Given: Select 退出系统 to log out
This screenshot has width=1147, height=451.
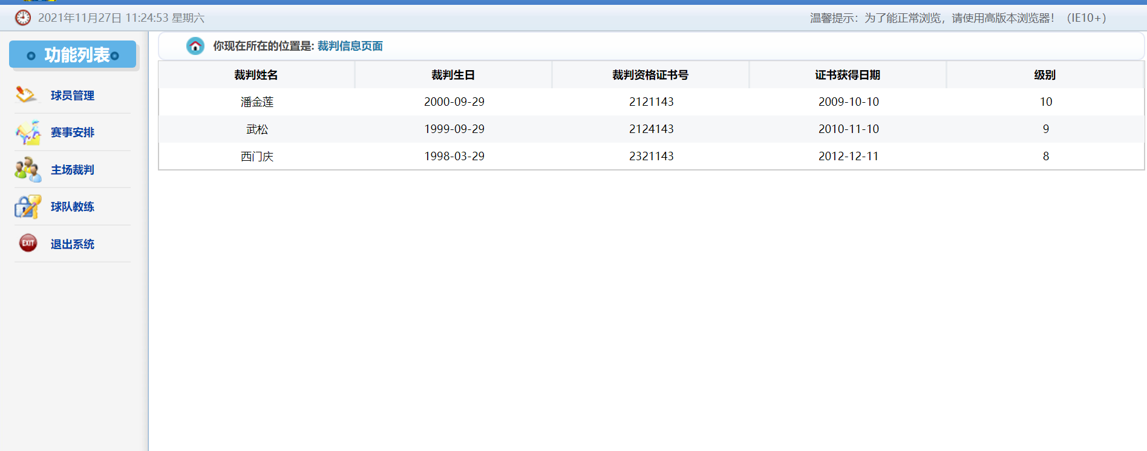Looking at the screenshot, I should [73, 244].
